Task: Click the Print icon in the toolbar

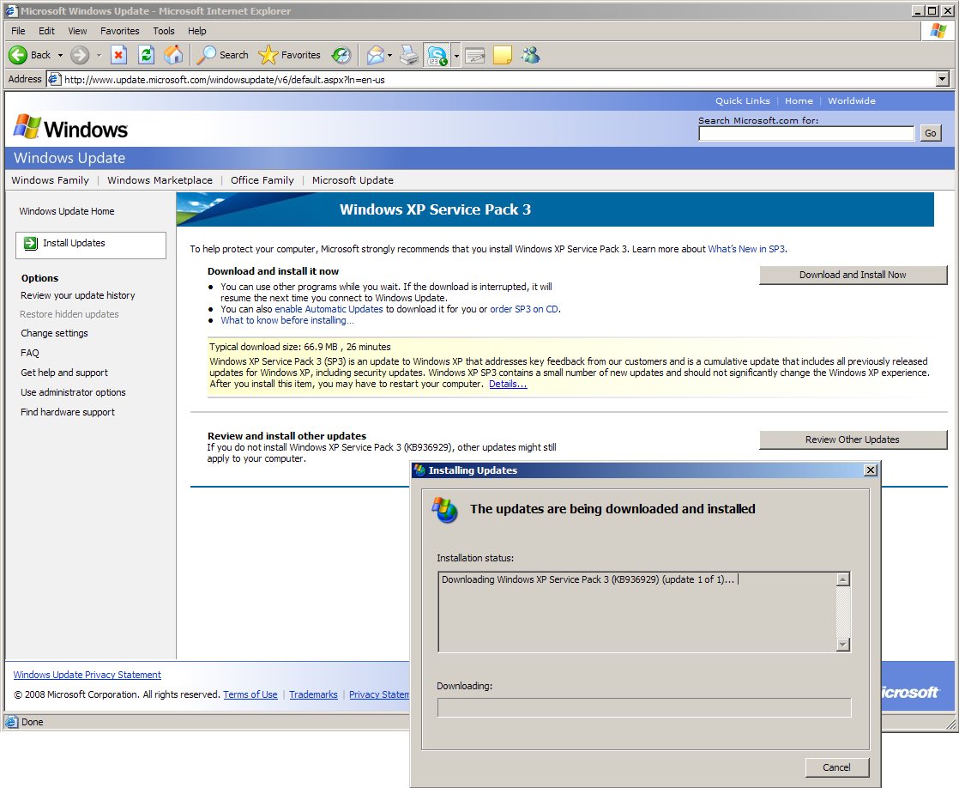Action: [409, 55]
